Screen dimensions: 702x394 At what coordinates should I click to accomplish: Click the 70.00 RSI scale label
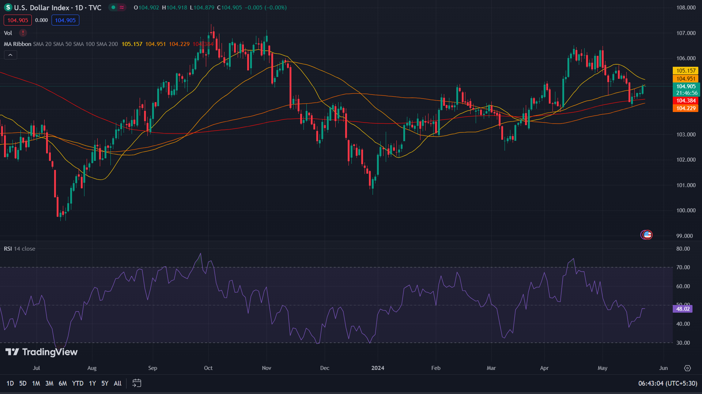point(683,267)
